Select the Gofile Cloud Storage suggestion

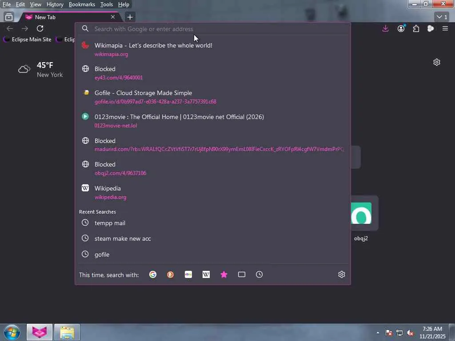point(213,97)
